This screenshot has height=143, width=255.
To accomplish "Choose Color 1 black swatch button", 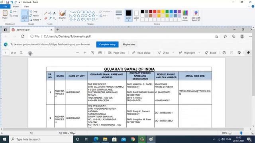I will click(128, 15).
